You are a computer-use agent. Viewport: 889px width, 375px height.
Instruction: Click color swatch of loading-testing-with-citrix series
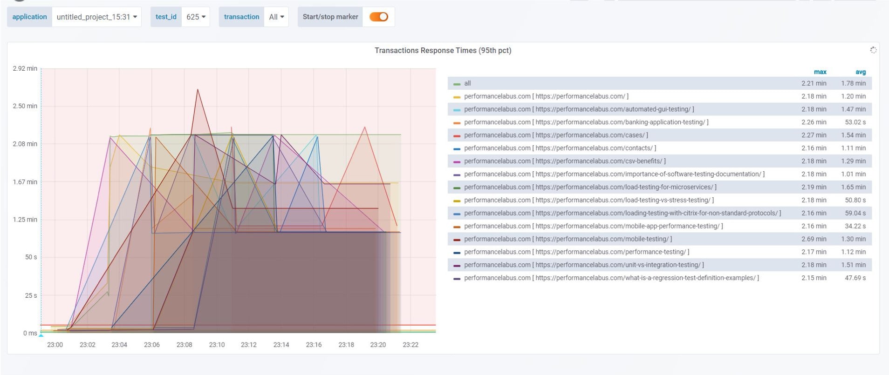click(x=457, y=214)
